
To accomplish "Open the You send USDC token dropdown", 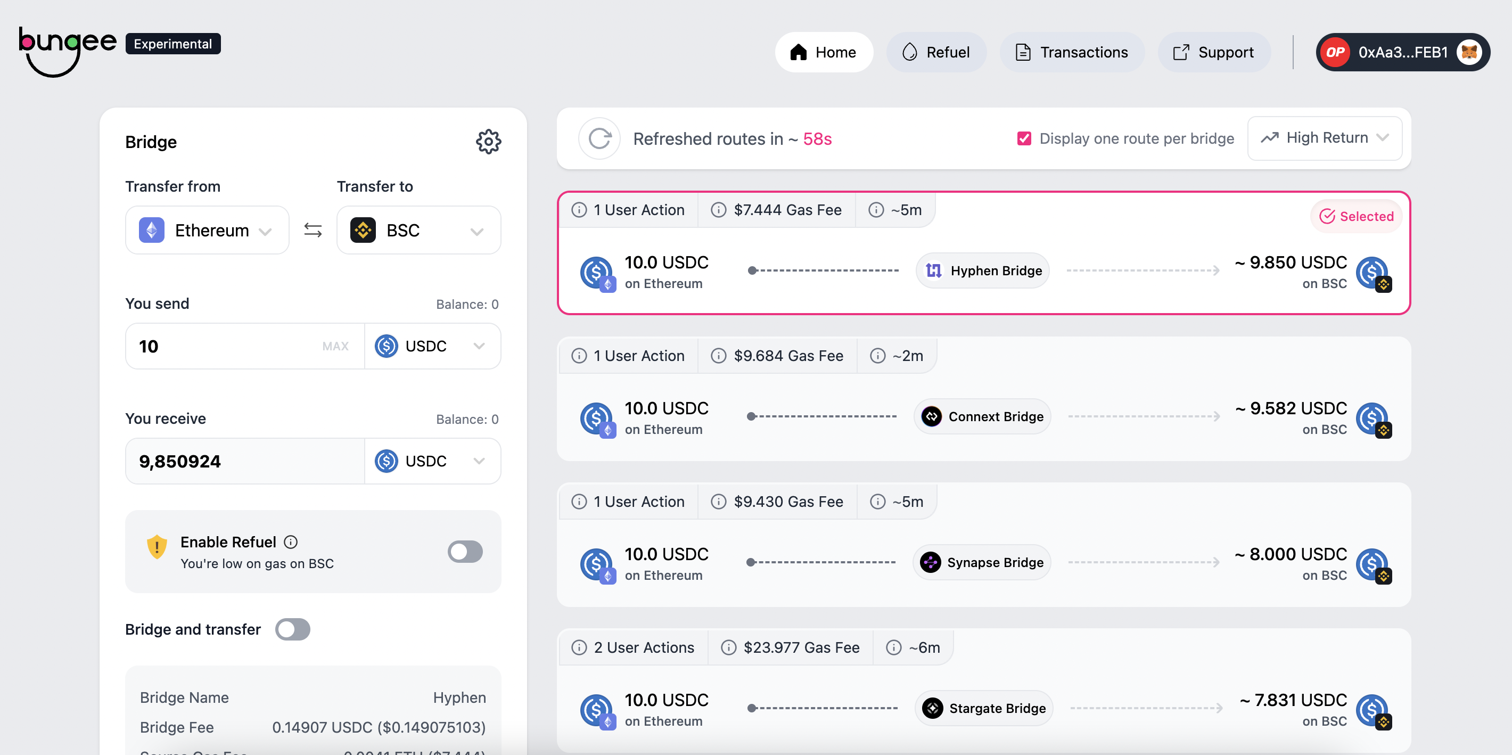I will [x=433, y=347].
